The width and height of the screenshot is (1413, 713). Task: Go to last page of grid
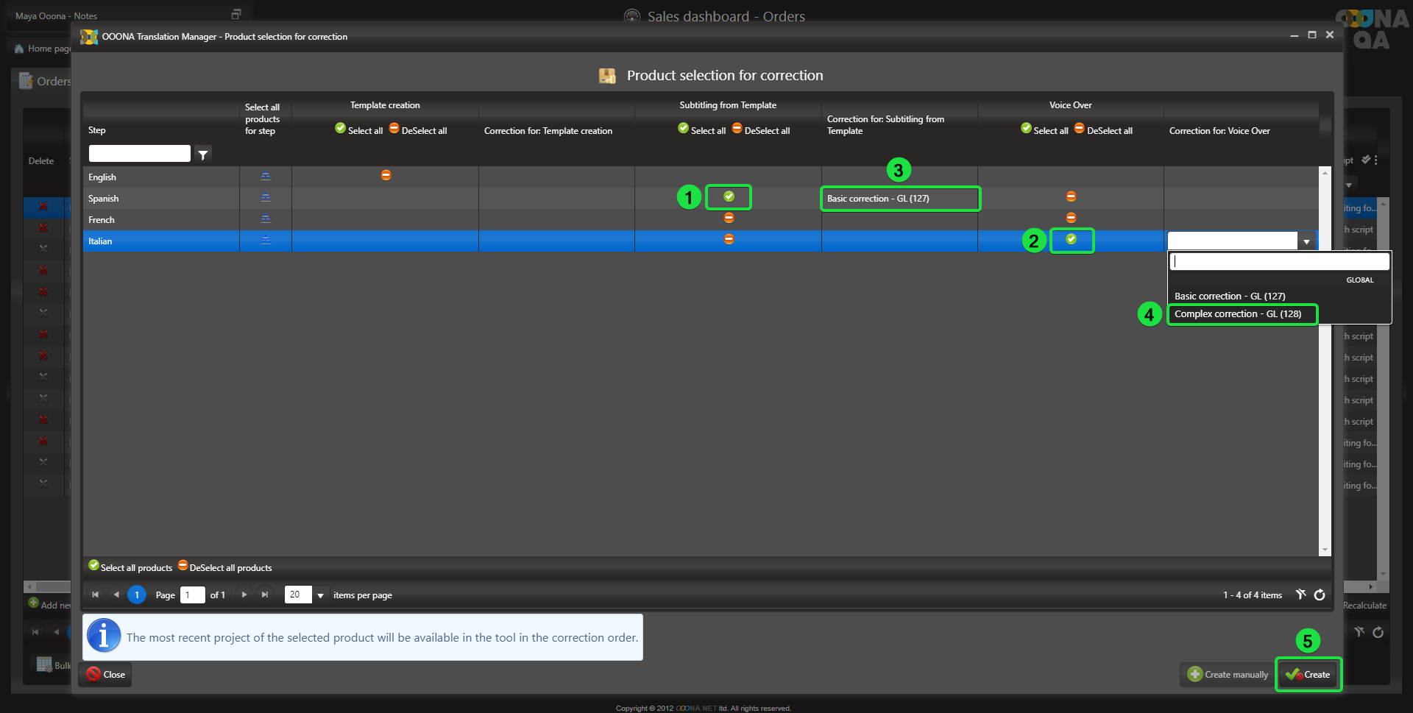(265, 595)
